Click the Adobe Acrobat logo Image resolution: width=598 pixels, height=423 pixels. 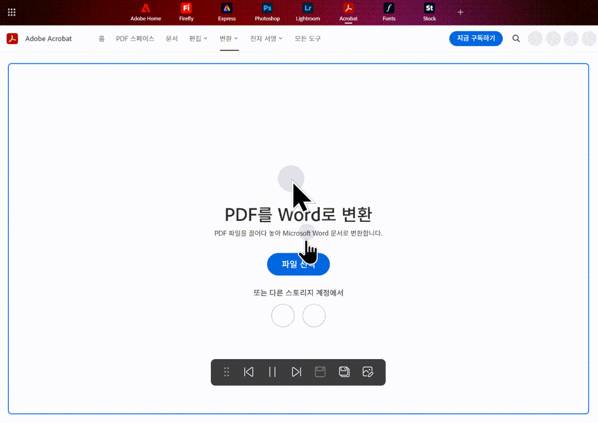(x=12, y=38)
